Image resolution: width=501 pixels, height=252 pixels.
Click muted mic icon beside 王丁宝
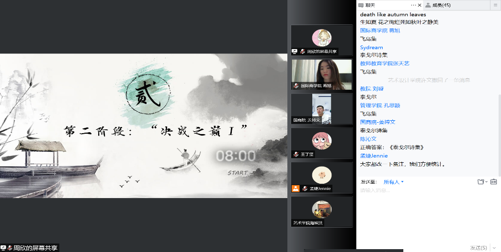click(x=296, y=154)
